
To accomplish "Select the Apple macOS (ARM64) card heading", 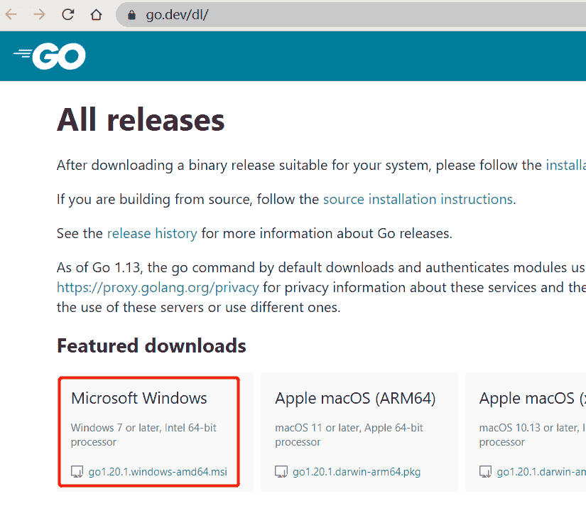I will coord(355,398).
